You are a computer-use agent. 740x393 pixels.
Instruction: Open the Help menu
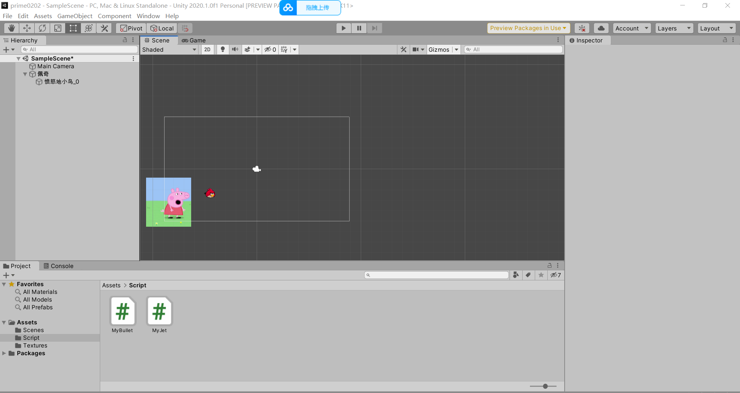[x=172, y=16]
